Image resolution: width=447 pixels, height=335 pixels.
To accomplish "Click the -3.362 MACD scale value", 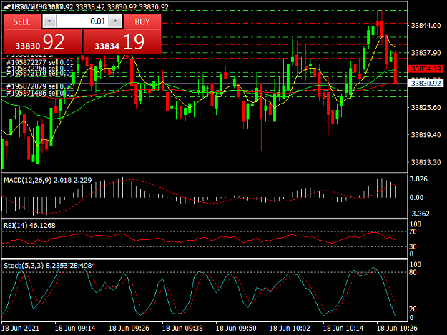I will click(x=419, y=214).
